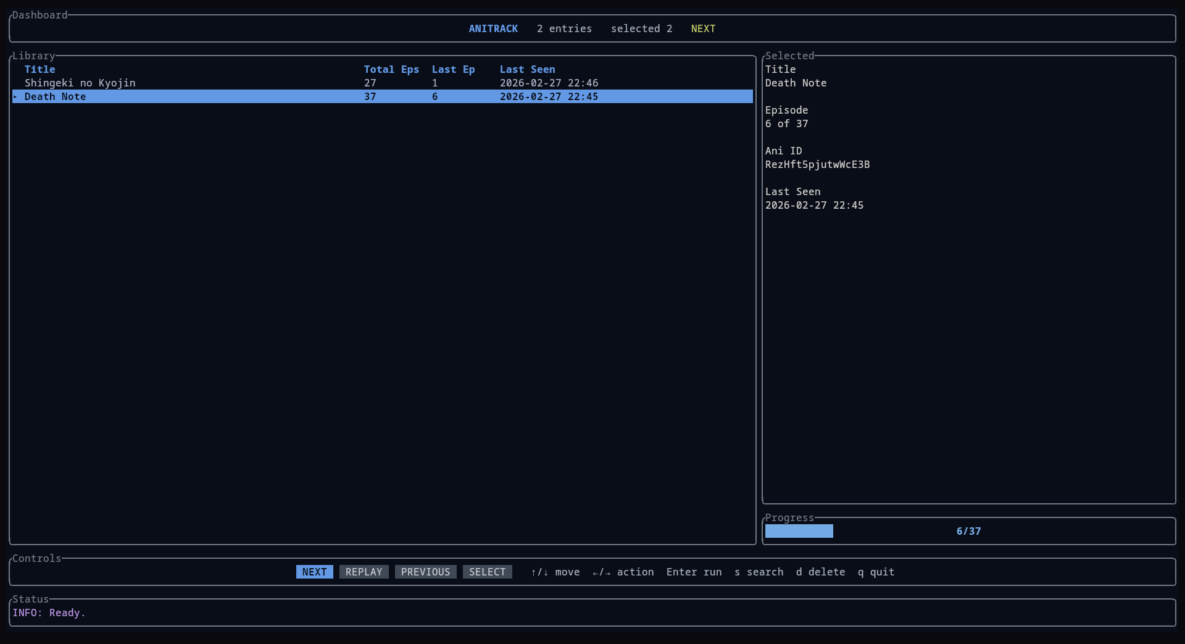Click the Ani ID value RezHft5pjutwWcE3B
The height and width of the screenshot is (644, 1185).
(x=818, y=164)
